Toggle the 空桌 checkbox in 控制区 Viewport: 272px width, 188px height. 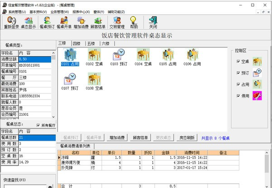239,61
